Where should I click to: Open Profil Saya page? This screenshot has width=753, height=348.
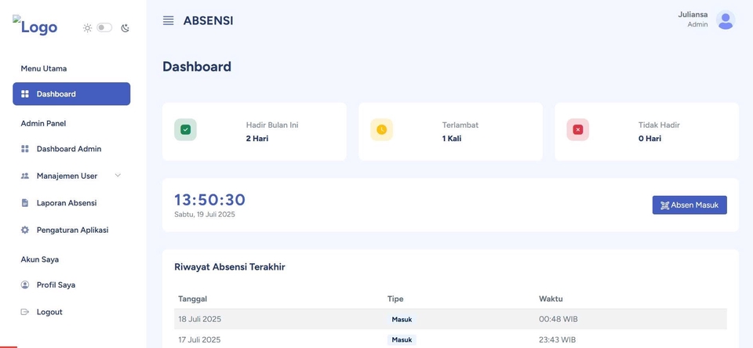[71, 285]
